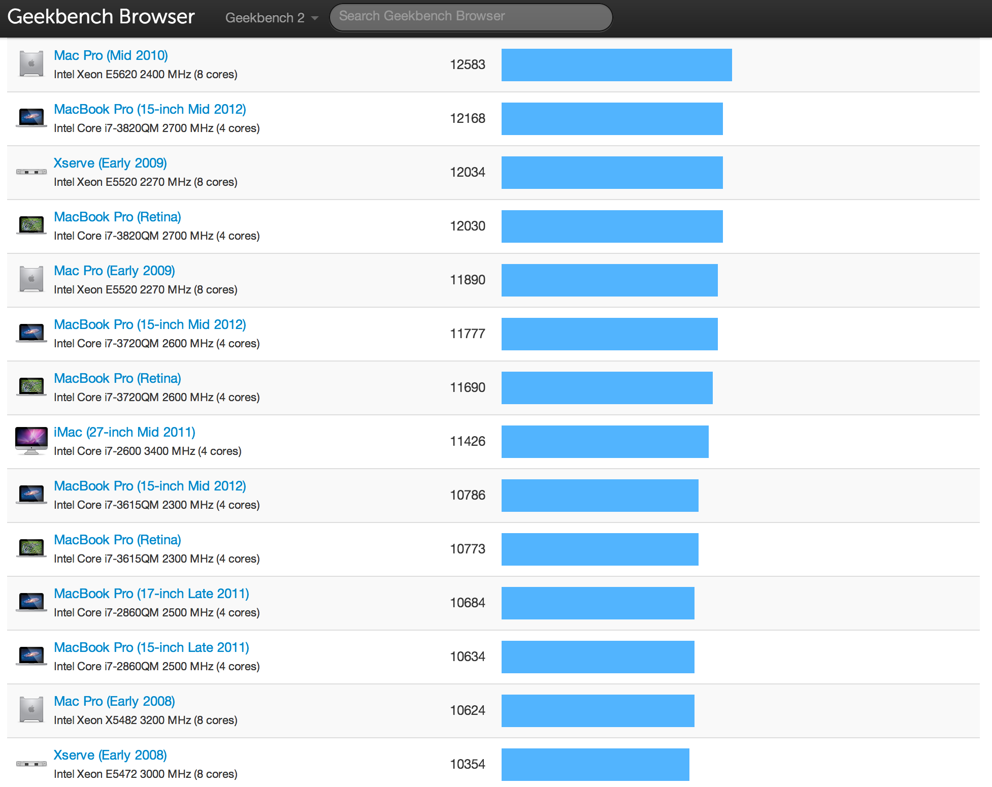Image resolution: width=992 pixels, height=787 pixels.
Task: Open the Xserve (Early 2009) link
Action: click(x=110, y=163)
